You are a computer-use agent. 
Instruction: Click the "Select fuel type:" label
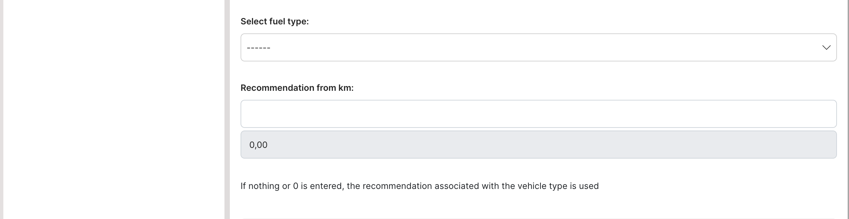pyautogui.click(x=274, y=21)
